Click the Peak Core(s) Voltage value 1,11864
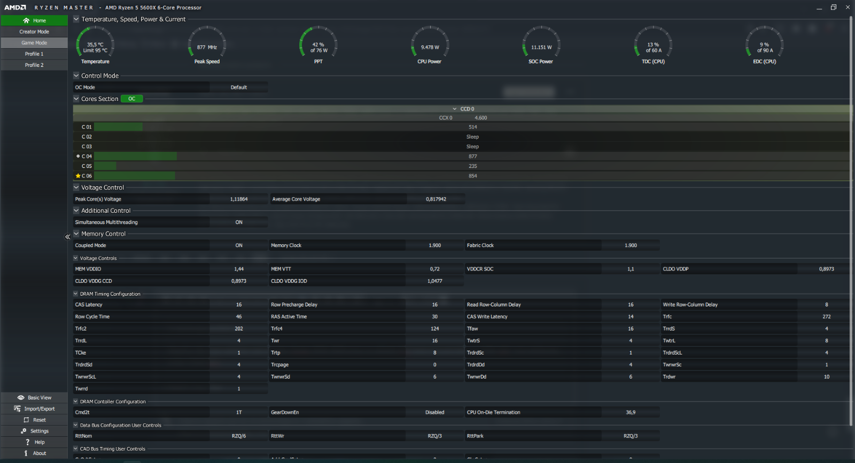This screenshot has width=855, height=463. coord(239,199)
